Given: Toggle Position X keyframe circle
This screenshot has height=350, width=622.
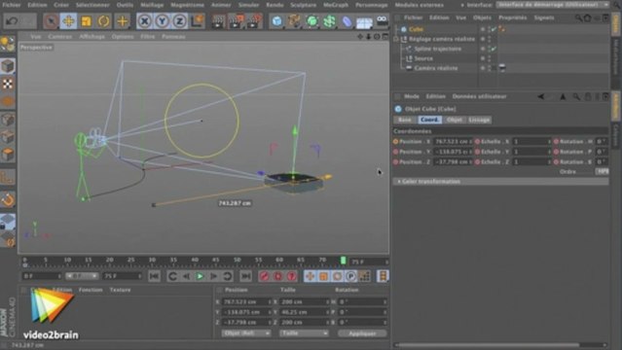Looking at the screenshot, I should (395, 142).
